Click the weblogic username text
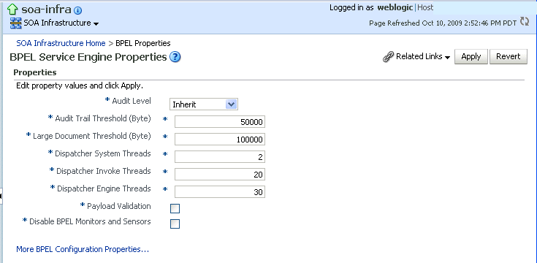Viewport: 537px width, 263px height. 395,7
